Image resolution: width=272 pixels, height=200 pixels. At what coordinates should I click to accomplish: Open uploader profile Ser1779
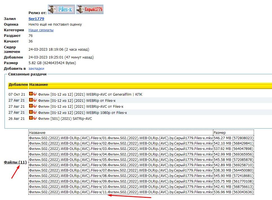coord(36,19)
